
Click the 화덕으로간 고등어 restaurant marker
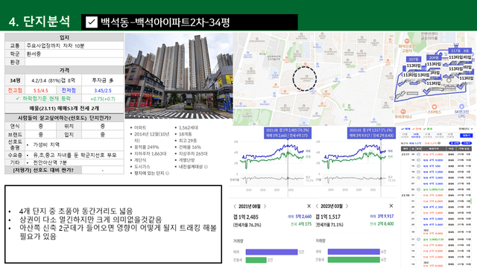(x=407, y=42)
